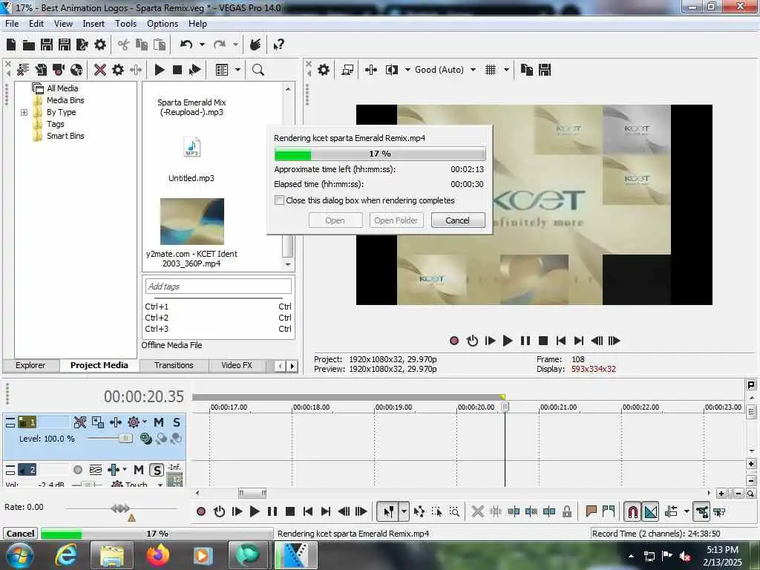
Task: Open Split Screen View dropdown arrow
Action: (x=407, y=70)
